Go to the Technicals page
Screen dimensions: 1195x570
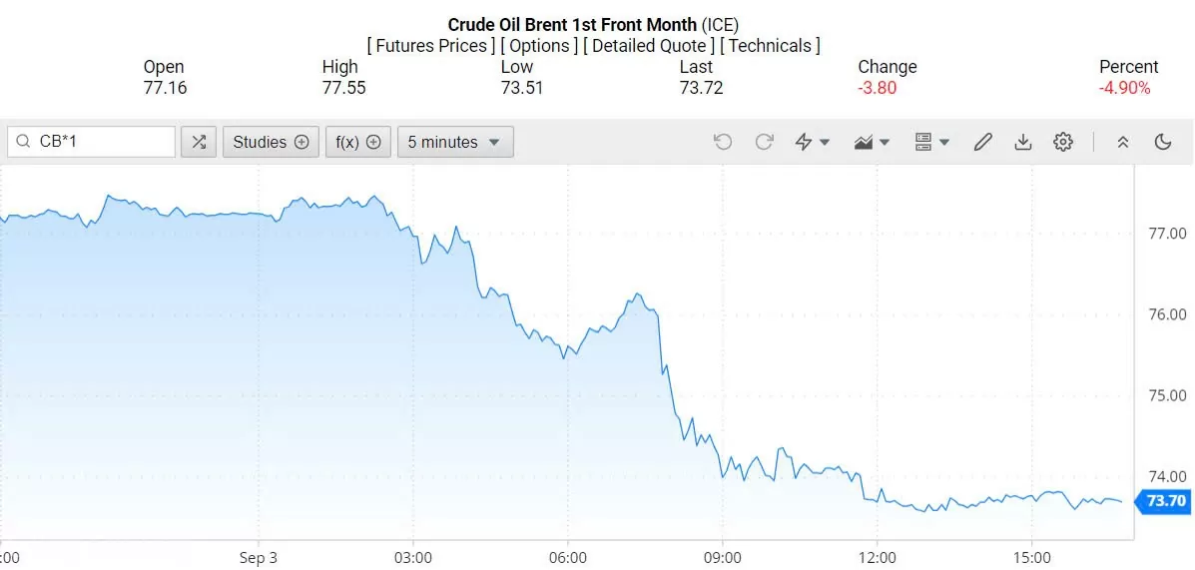(x=770, y=46)
